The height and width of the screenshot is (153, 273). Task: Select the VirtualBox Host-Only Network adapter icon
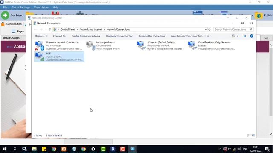[x=192, y=45]
